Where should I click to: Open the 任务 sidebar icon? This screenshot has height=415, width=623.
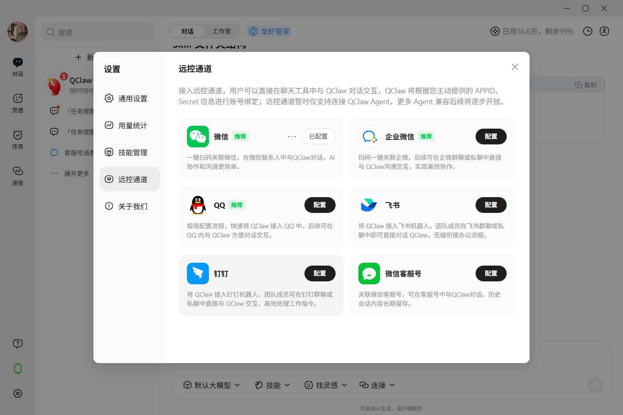17,140
